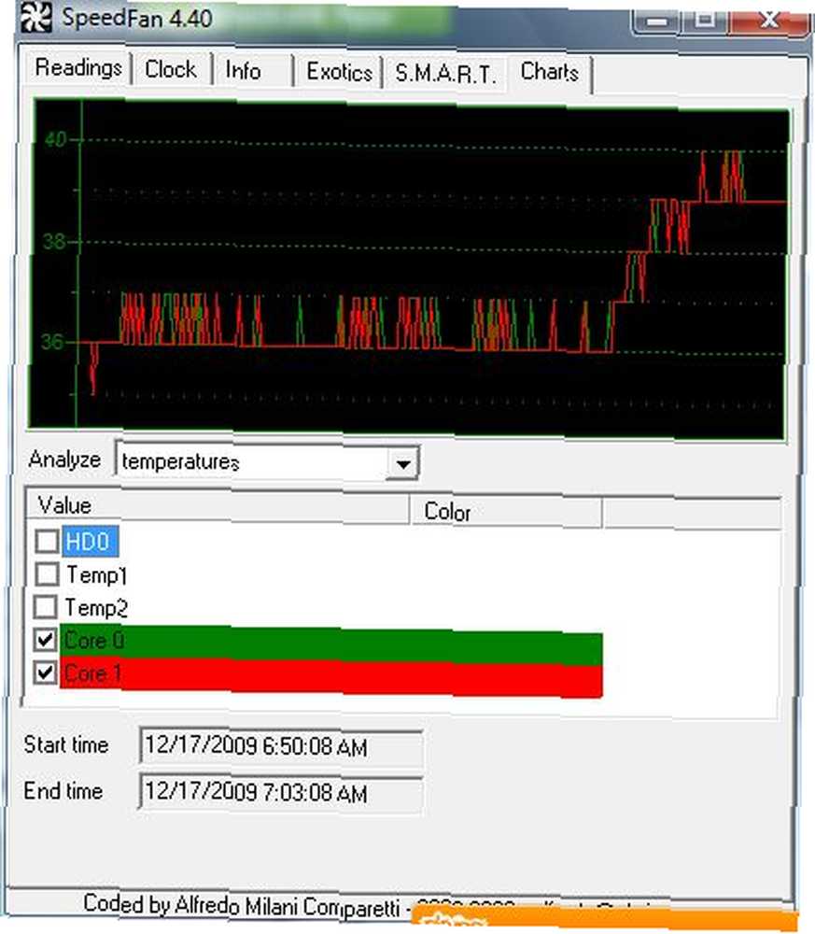Viewport: 815px width, 934px height.
Task: Switch to the Readings tab
Action: pos(78,68)
